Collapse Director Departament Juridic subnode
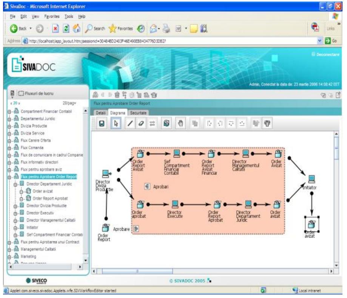Image resolution: width=347 pixels, height=298 pixels. 15,185
